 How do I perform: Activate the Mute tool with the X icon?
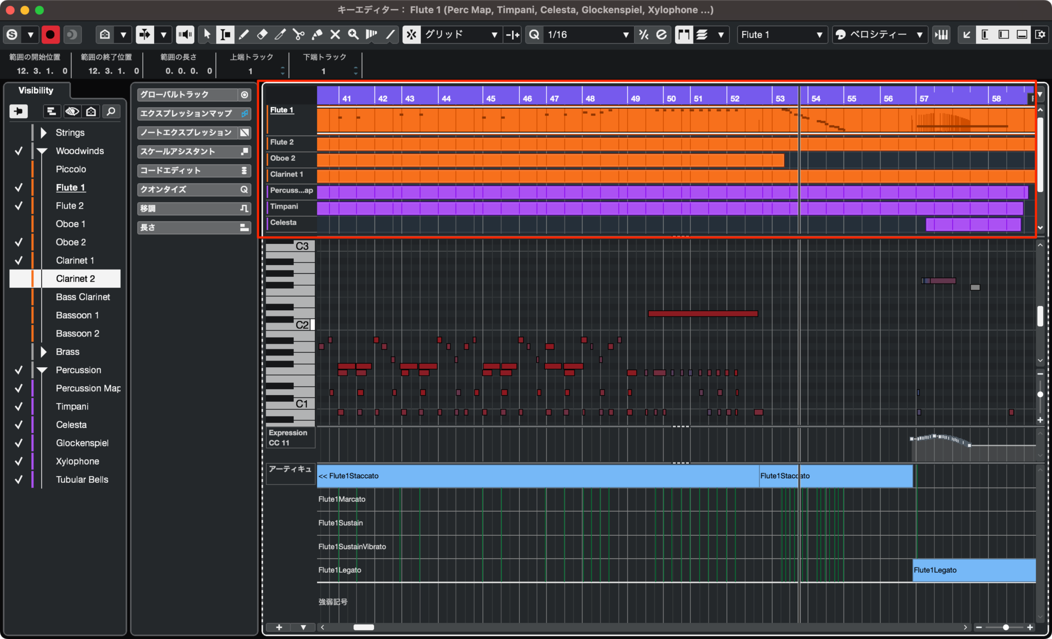tap(335, 34)
